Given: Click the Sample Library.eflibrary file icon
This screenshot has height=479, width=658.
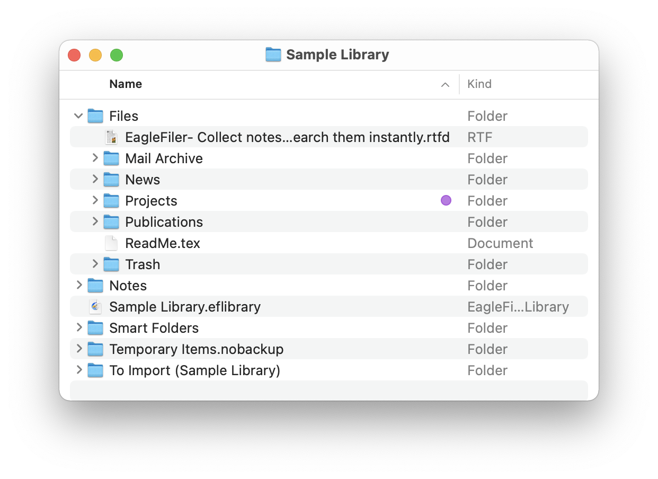Looking at the screenshot, I should click(x=95, y=307).
